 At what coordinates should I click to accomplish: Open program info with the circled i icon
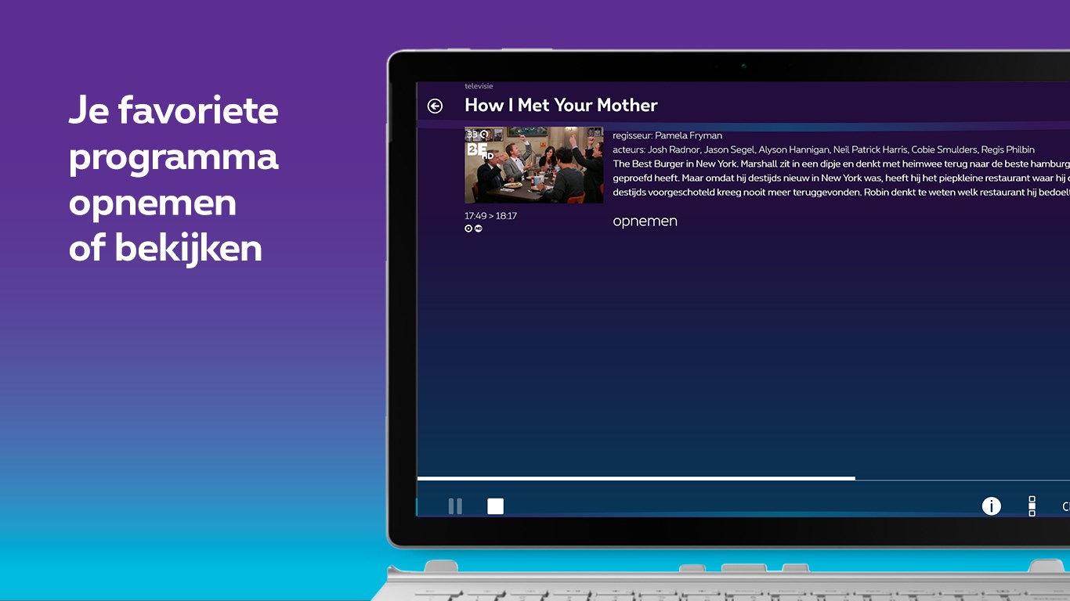992,506
